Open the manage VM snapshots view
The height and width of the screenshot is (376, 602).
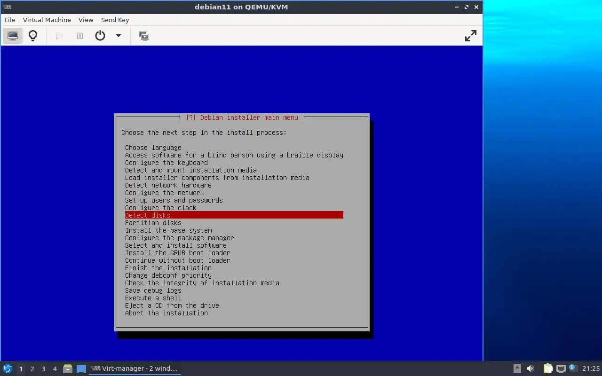click(x=144, y=36)
